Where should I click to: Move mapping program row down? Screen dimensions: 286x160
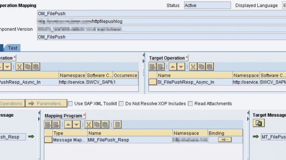pyautogui.click(x=76, y=124)
